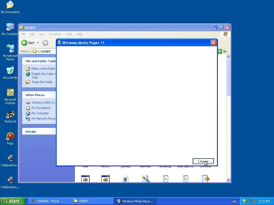Viewport: 274px width, 205px height.
Task: Open the Help menu
Action: click(x=79, y=34)
